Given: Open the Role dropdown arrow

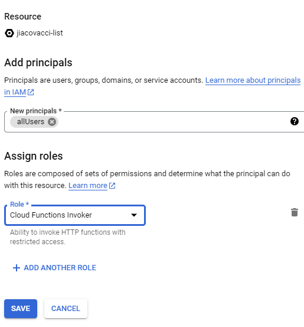Looking at the screenshot, I should point(134,215).
